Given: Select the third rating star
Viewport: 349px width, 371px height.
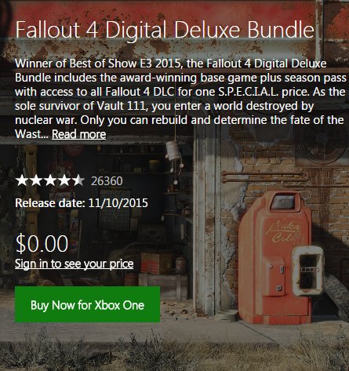Looking at the screenshot, I should tap(49, 180).
